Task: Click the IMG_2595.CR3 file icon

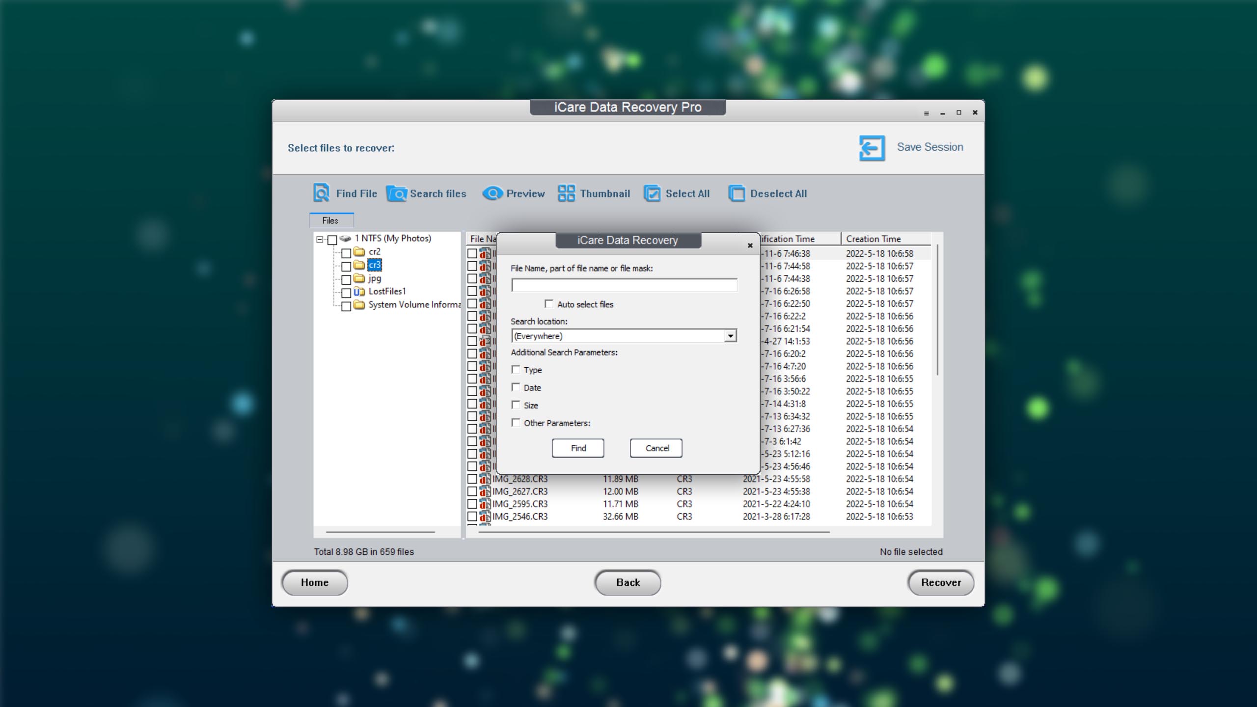Action: pos(485,504)
